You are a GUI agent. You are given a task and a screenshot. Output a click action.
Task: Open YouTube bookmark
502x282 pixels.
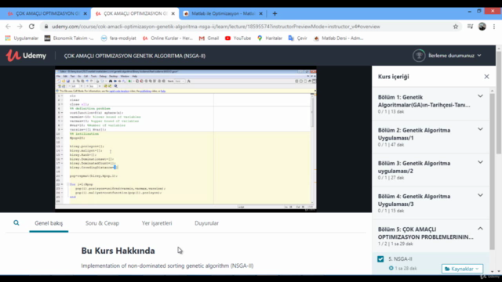tap(238, 38)
